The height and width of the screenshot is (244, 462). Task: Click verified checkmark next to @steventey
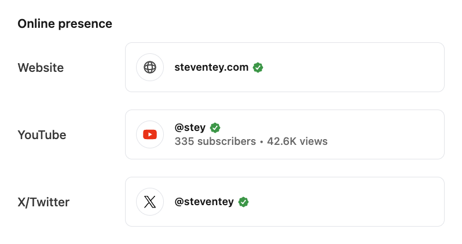tap(243, 202)
